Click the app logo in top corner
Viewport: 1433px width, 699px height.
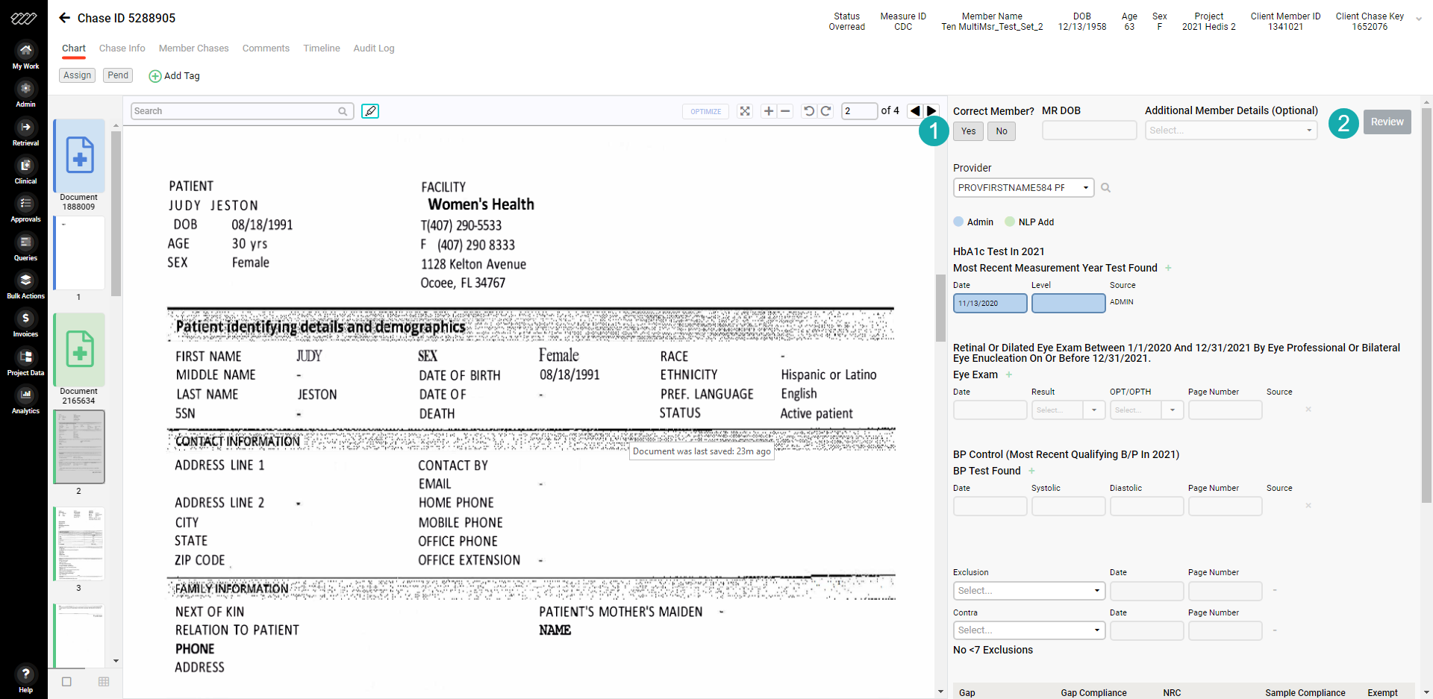(23, 19)
